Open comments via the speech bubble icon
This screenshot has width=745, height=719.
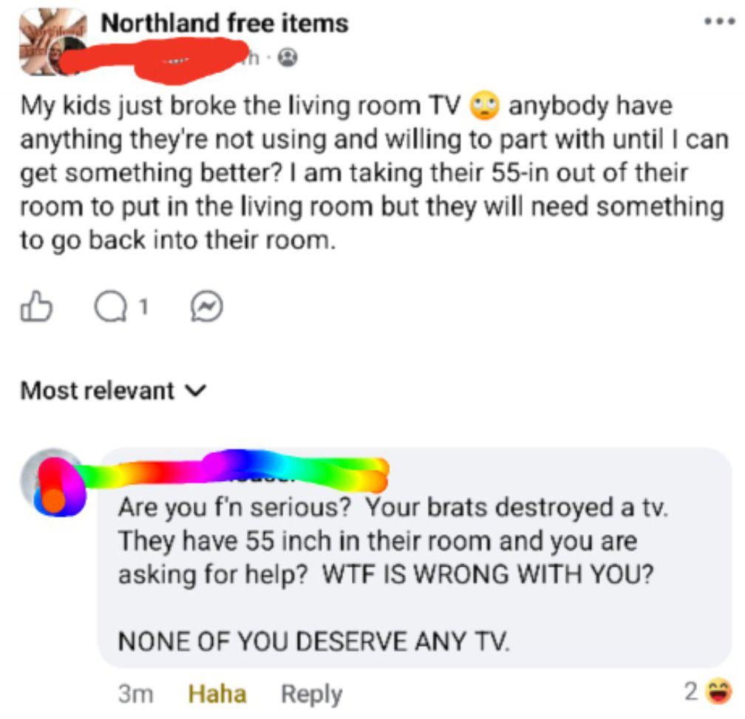click(x=111, y=307)
